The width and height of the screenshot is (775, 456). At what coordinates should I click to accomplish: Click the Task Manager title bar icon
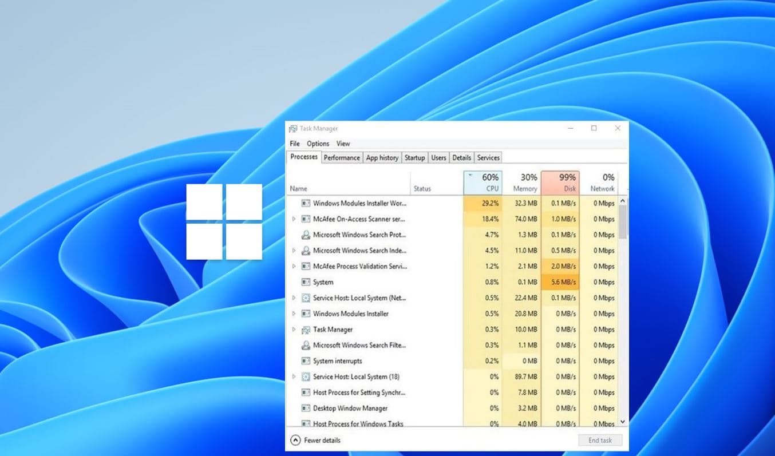(x=293, y=129)
